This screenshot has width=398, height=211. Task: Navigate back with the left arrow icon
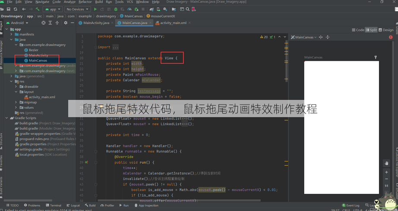point(24,9)
